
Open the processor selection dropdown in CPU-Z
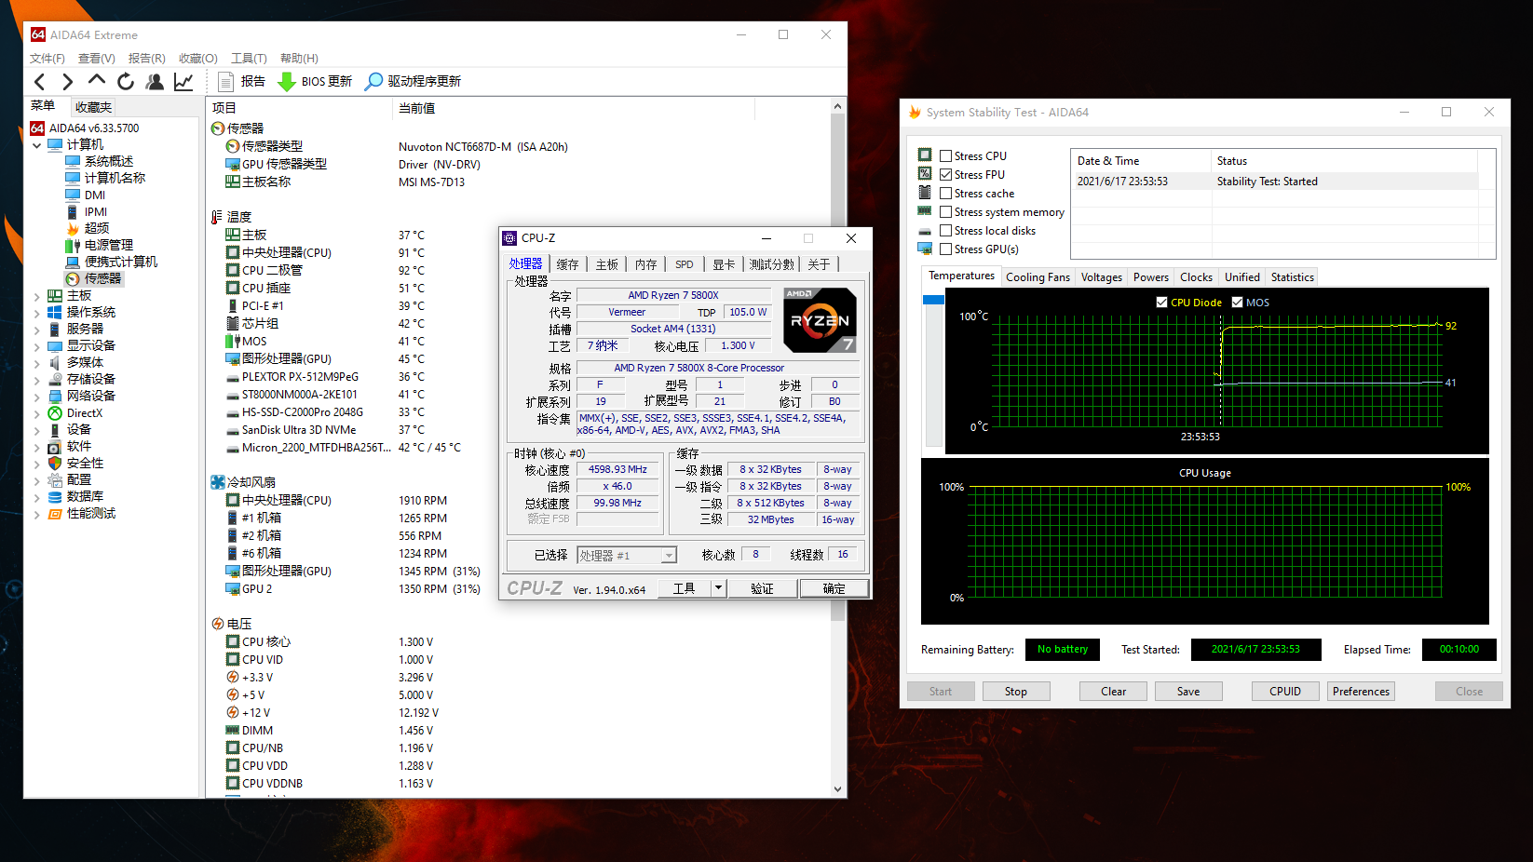click(x=668, y=556)
